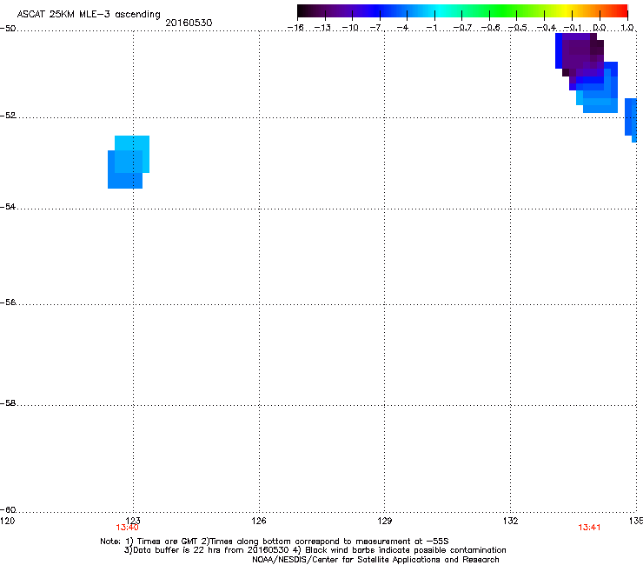Click the colorbar label '-7'

coord(376,28)
